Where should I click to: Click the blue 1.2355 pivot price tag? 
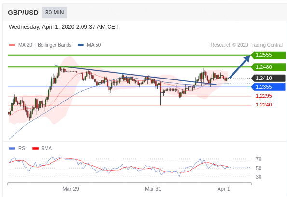click(x=268, y=87)
